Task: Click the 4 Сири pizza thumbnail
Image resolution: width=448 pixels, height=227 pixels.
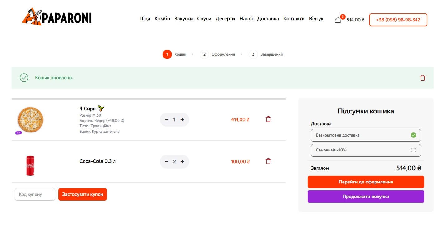Action: click(x=30, y=120)
